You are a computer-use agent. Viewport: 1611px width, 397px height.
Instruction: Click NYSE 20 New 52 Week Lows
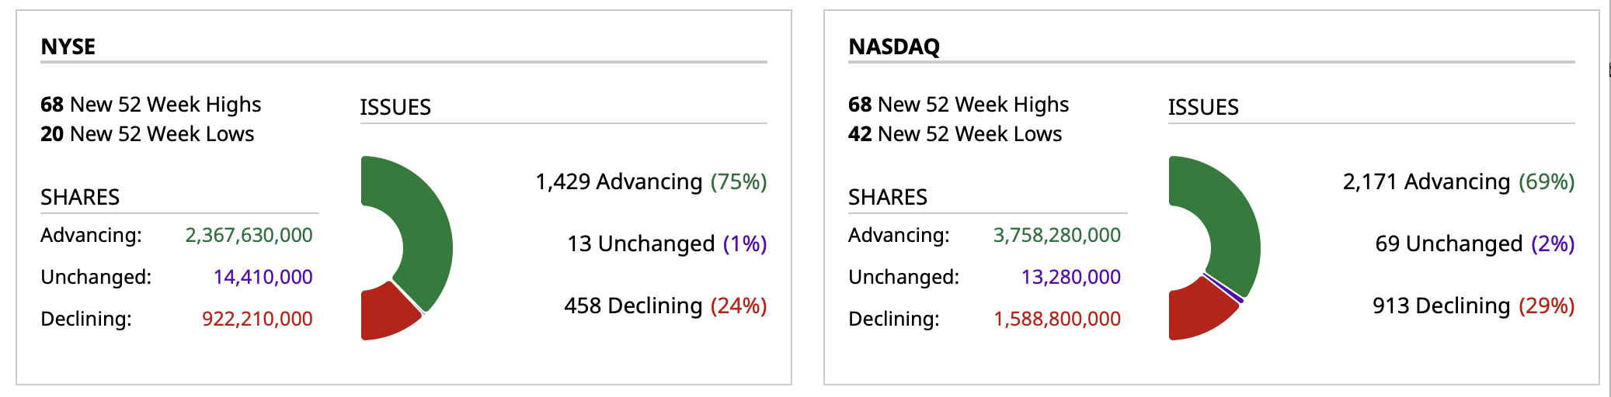[x=147, y=134]
